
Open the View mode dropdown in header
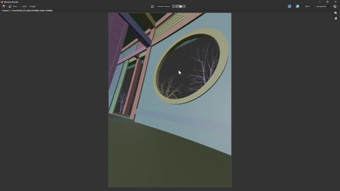pos(14,7)
